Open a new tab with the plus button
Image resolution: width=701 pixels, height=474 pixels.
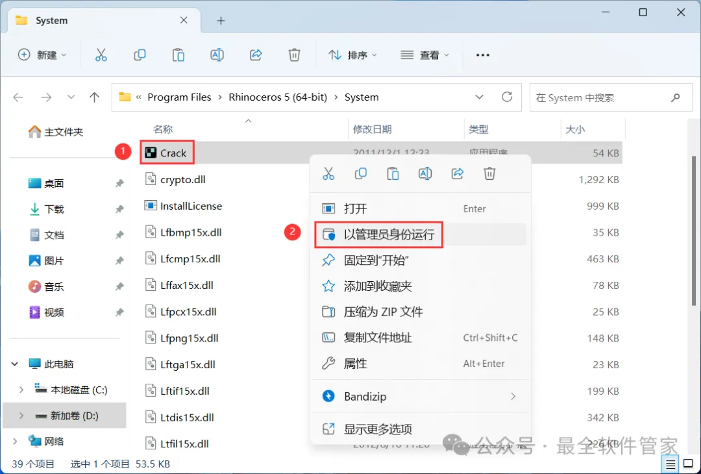pyautogui.click(x=221, y=21)
